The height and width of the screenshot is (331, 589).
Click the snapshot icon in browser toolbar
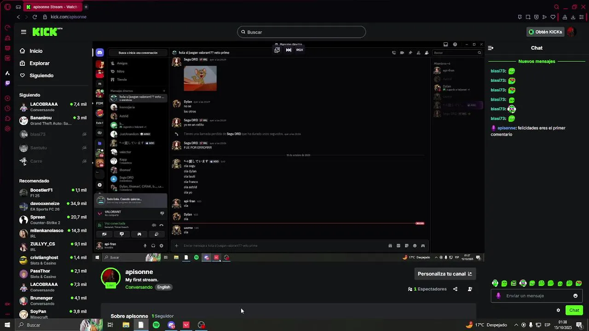pos(528,17)
